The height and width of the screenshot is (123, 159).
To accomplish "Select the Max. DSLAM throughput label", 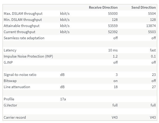I will pyautogui.click(x=23, y=13).
